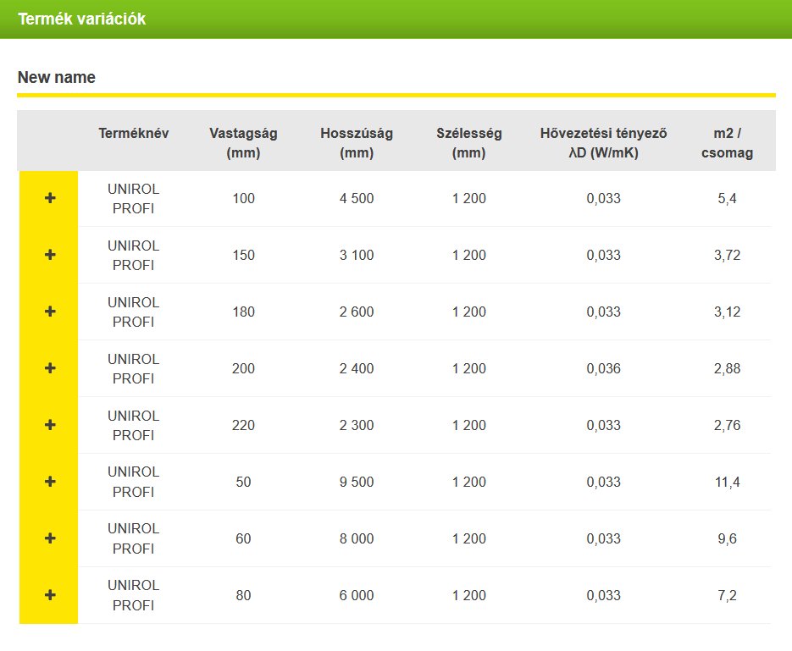Expand the row with thickness 60
792x651 pixels.
49,538
